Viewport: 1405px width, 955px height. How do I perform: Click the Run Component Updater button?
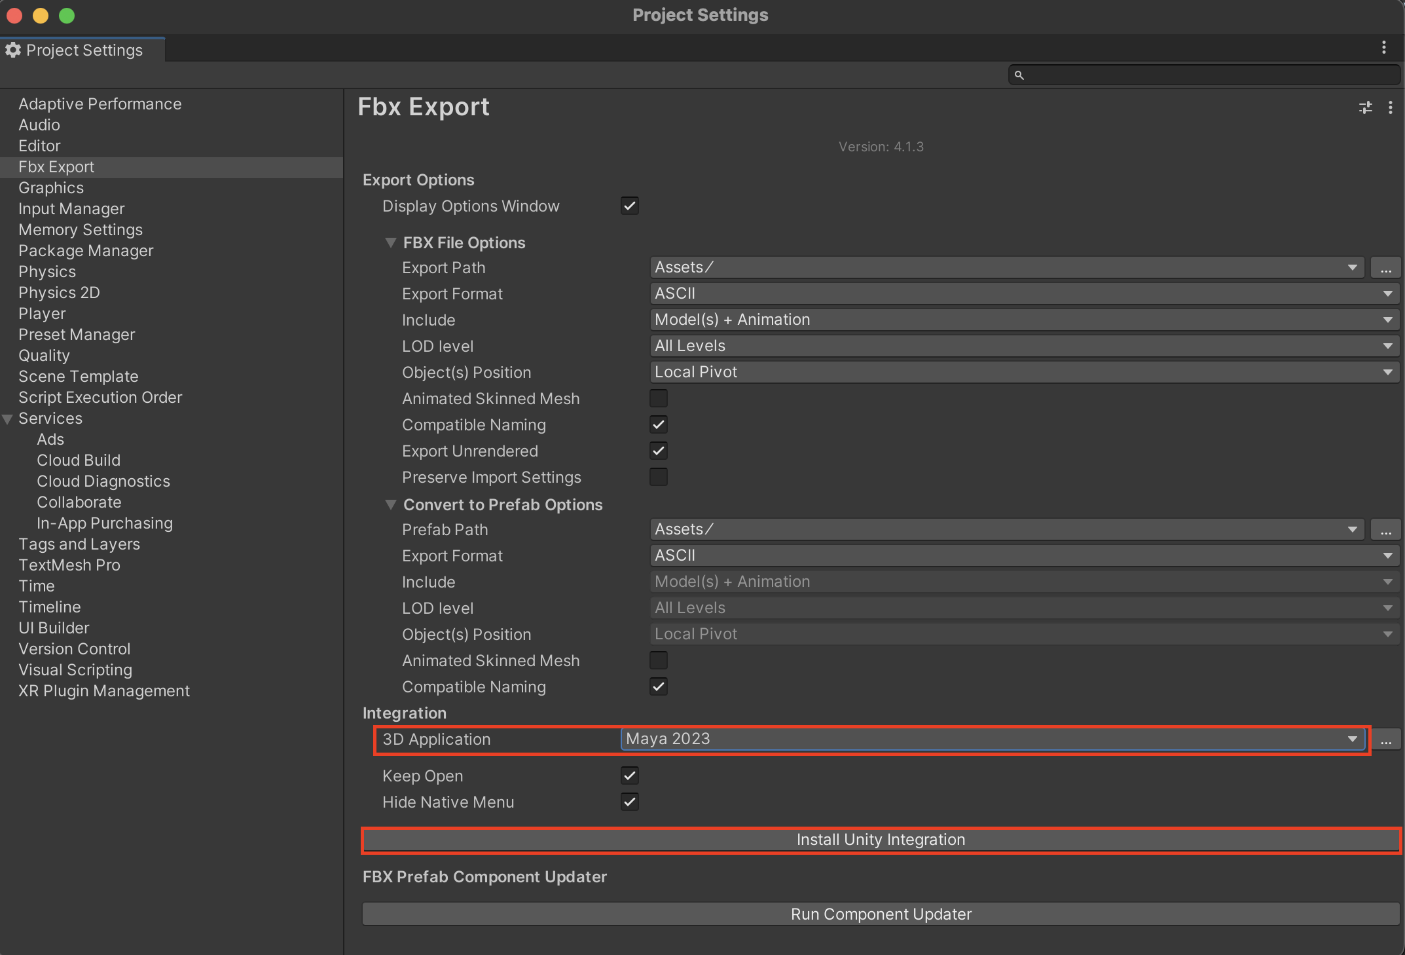tap(881, 914)
